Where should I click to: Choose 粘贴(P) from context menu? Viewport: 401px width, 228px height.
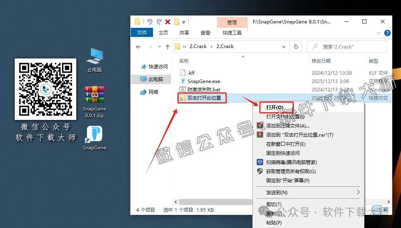(274, 222)
